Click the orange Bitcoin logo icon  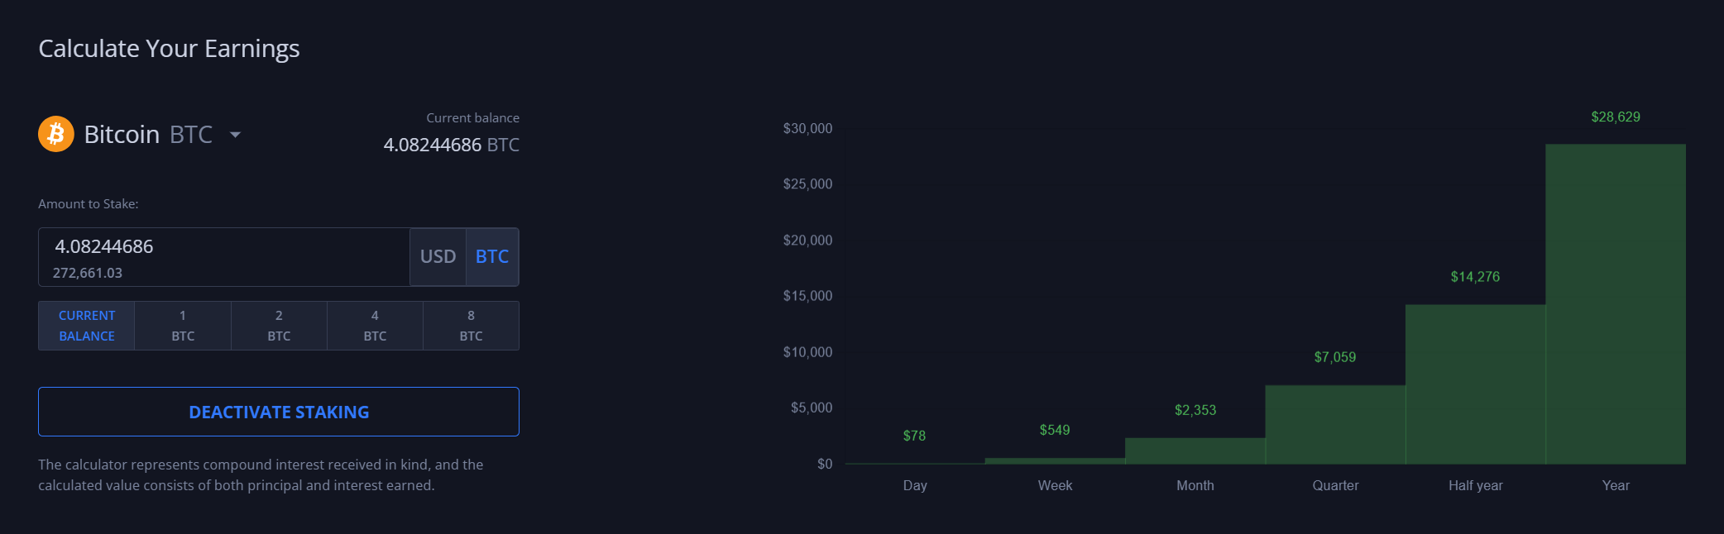56,134
